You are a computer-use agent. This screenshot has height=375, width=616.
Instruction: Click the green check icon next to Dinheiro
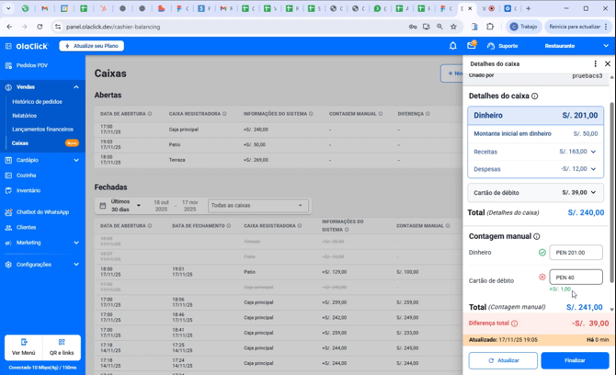click(x=542, y=253)
